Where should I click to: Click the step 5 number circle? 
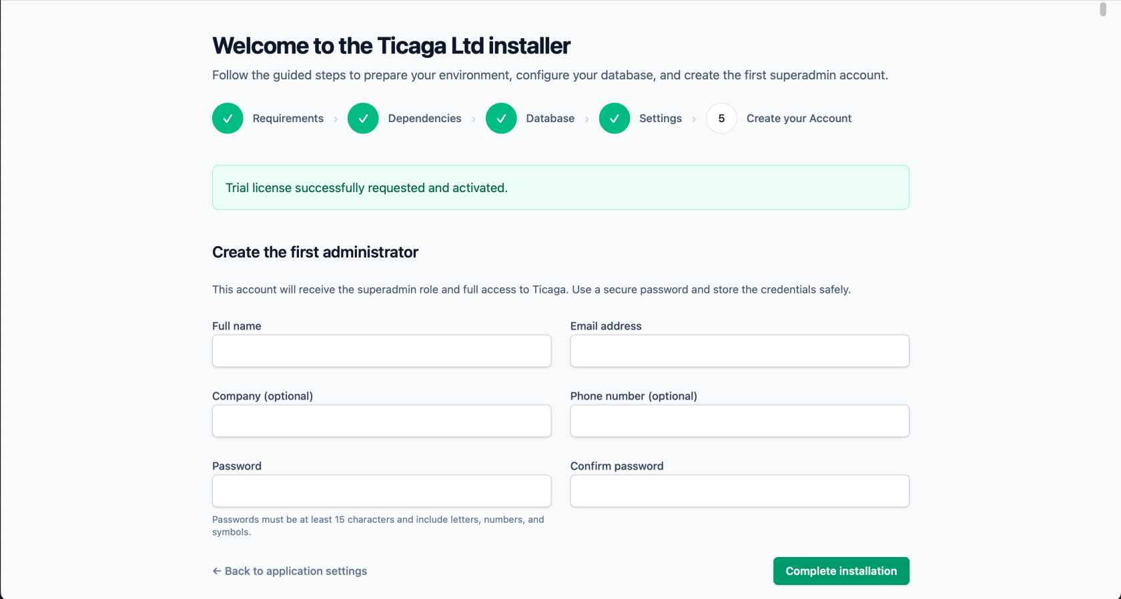click(721, 118)
